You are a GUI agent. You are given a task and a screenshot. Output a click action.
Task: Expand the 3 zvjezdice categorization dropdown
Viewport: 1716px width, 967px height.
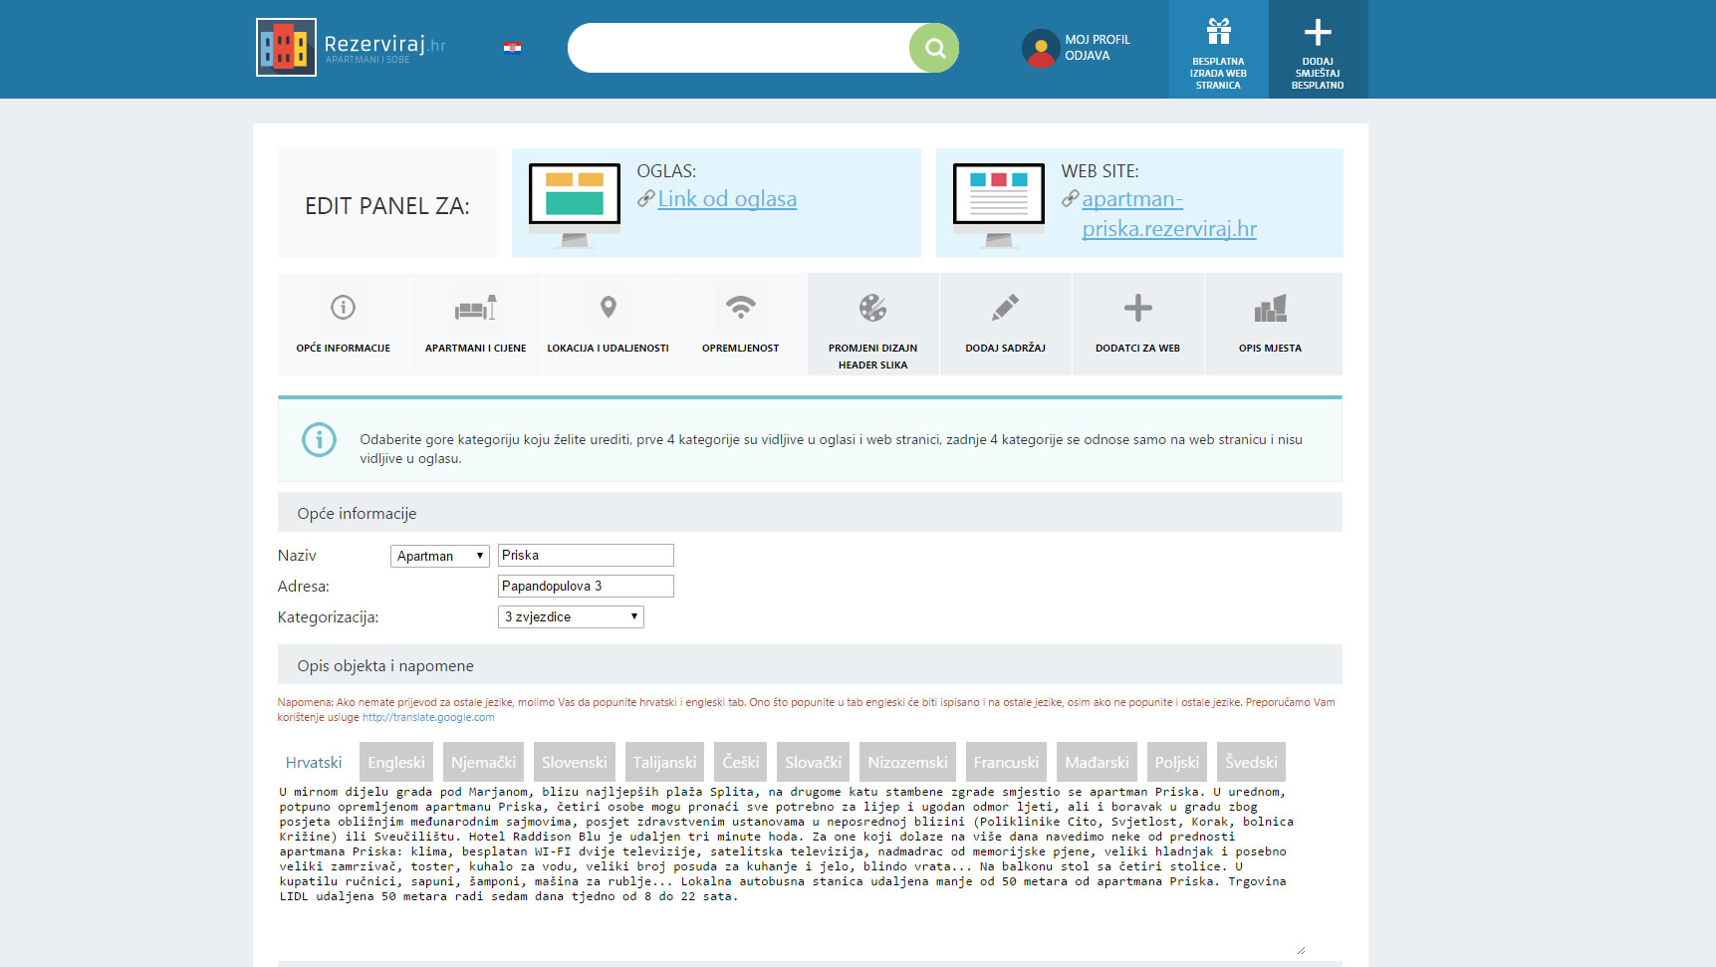[x=571, y=617]
